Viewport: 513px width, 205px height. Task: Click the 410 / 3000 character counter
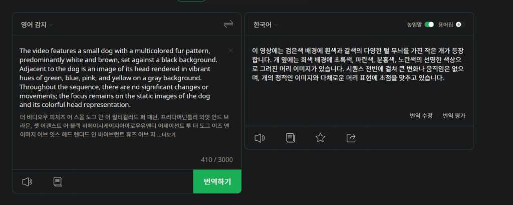(x=217, y=160)
